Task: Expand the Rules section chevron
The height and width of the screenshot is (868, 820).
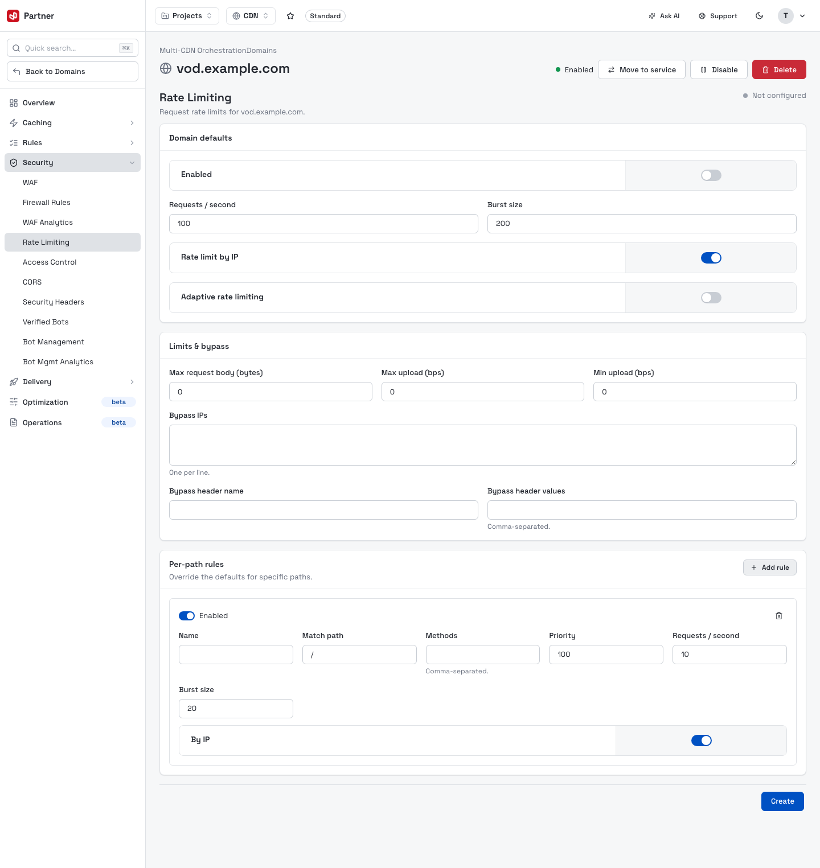Action: (132, 143)
